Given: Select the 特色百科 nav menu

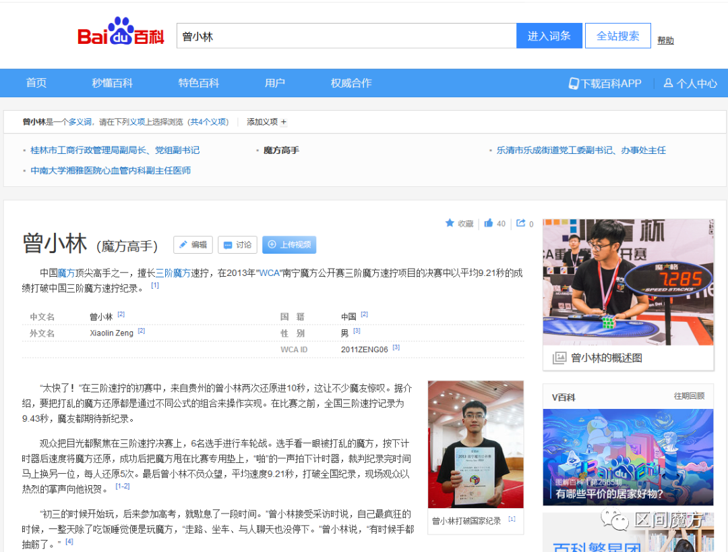Looking at the screenshot, I should tap(199, 83).
